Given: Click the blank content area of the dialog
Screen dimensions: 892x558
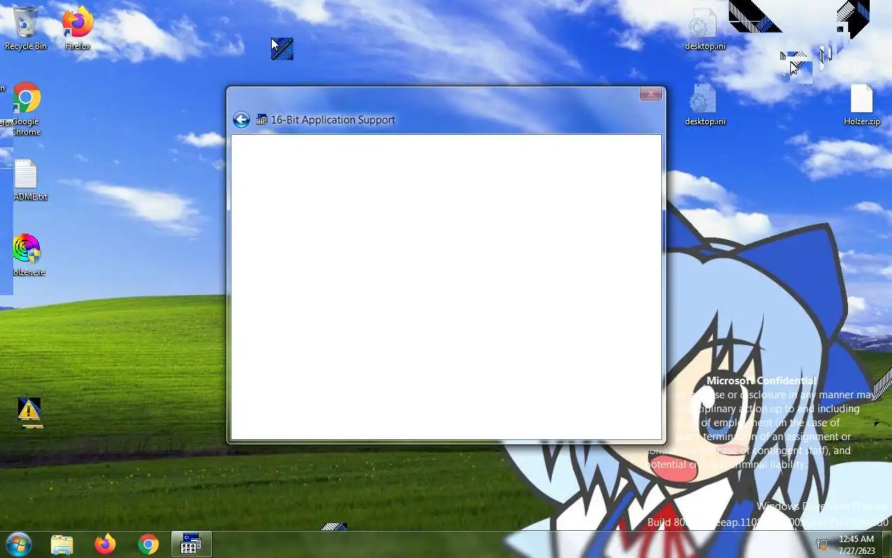Looking at the screenshot, I should pos(446,287).
